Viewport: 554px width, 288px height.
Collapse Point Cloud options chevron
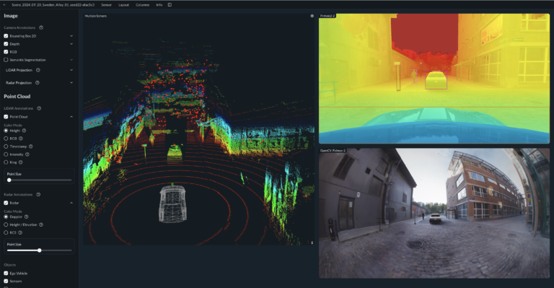click(x=71, y=117)
